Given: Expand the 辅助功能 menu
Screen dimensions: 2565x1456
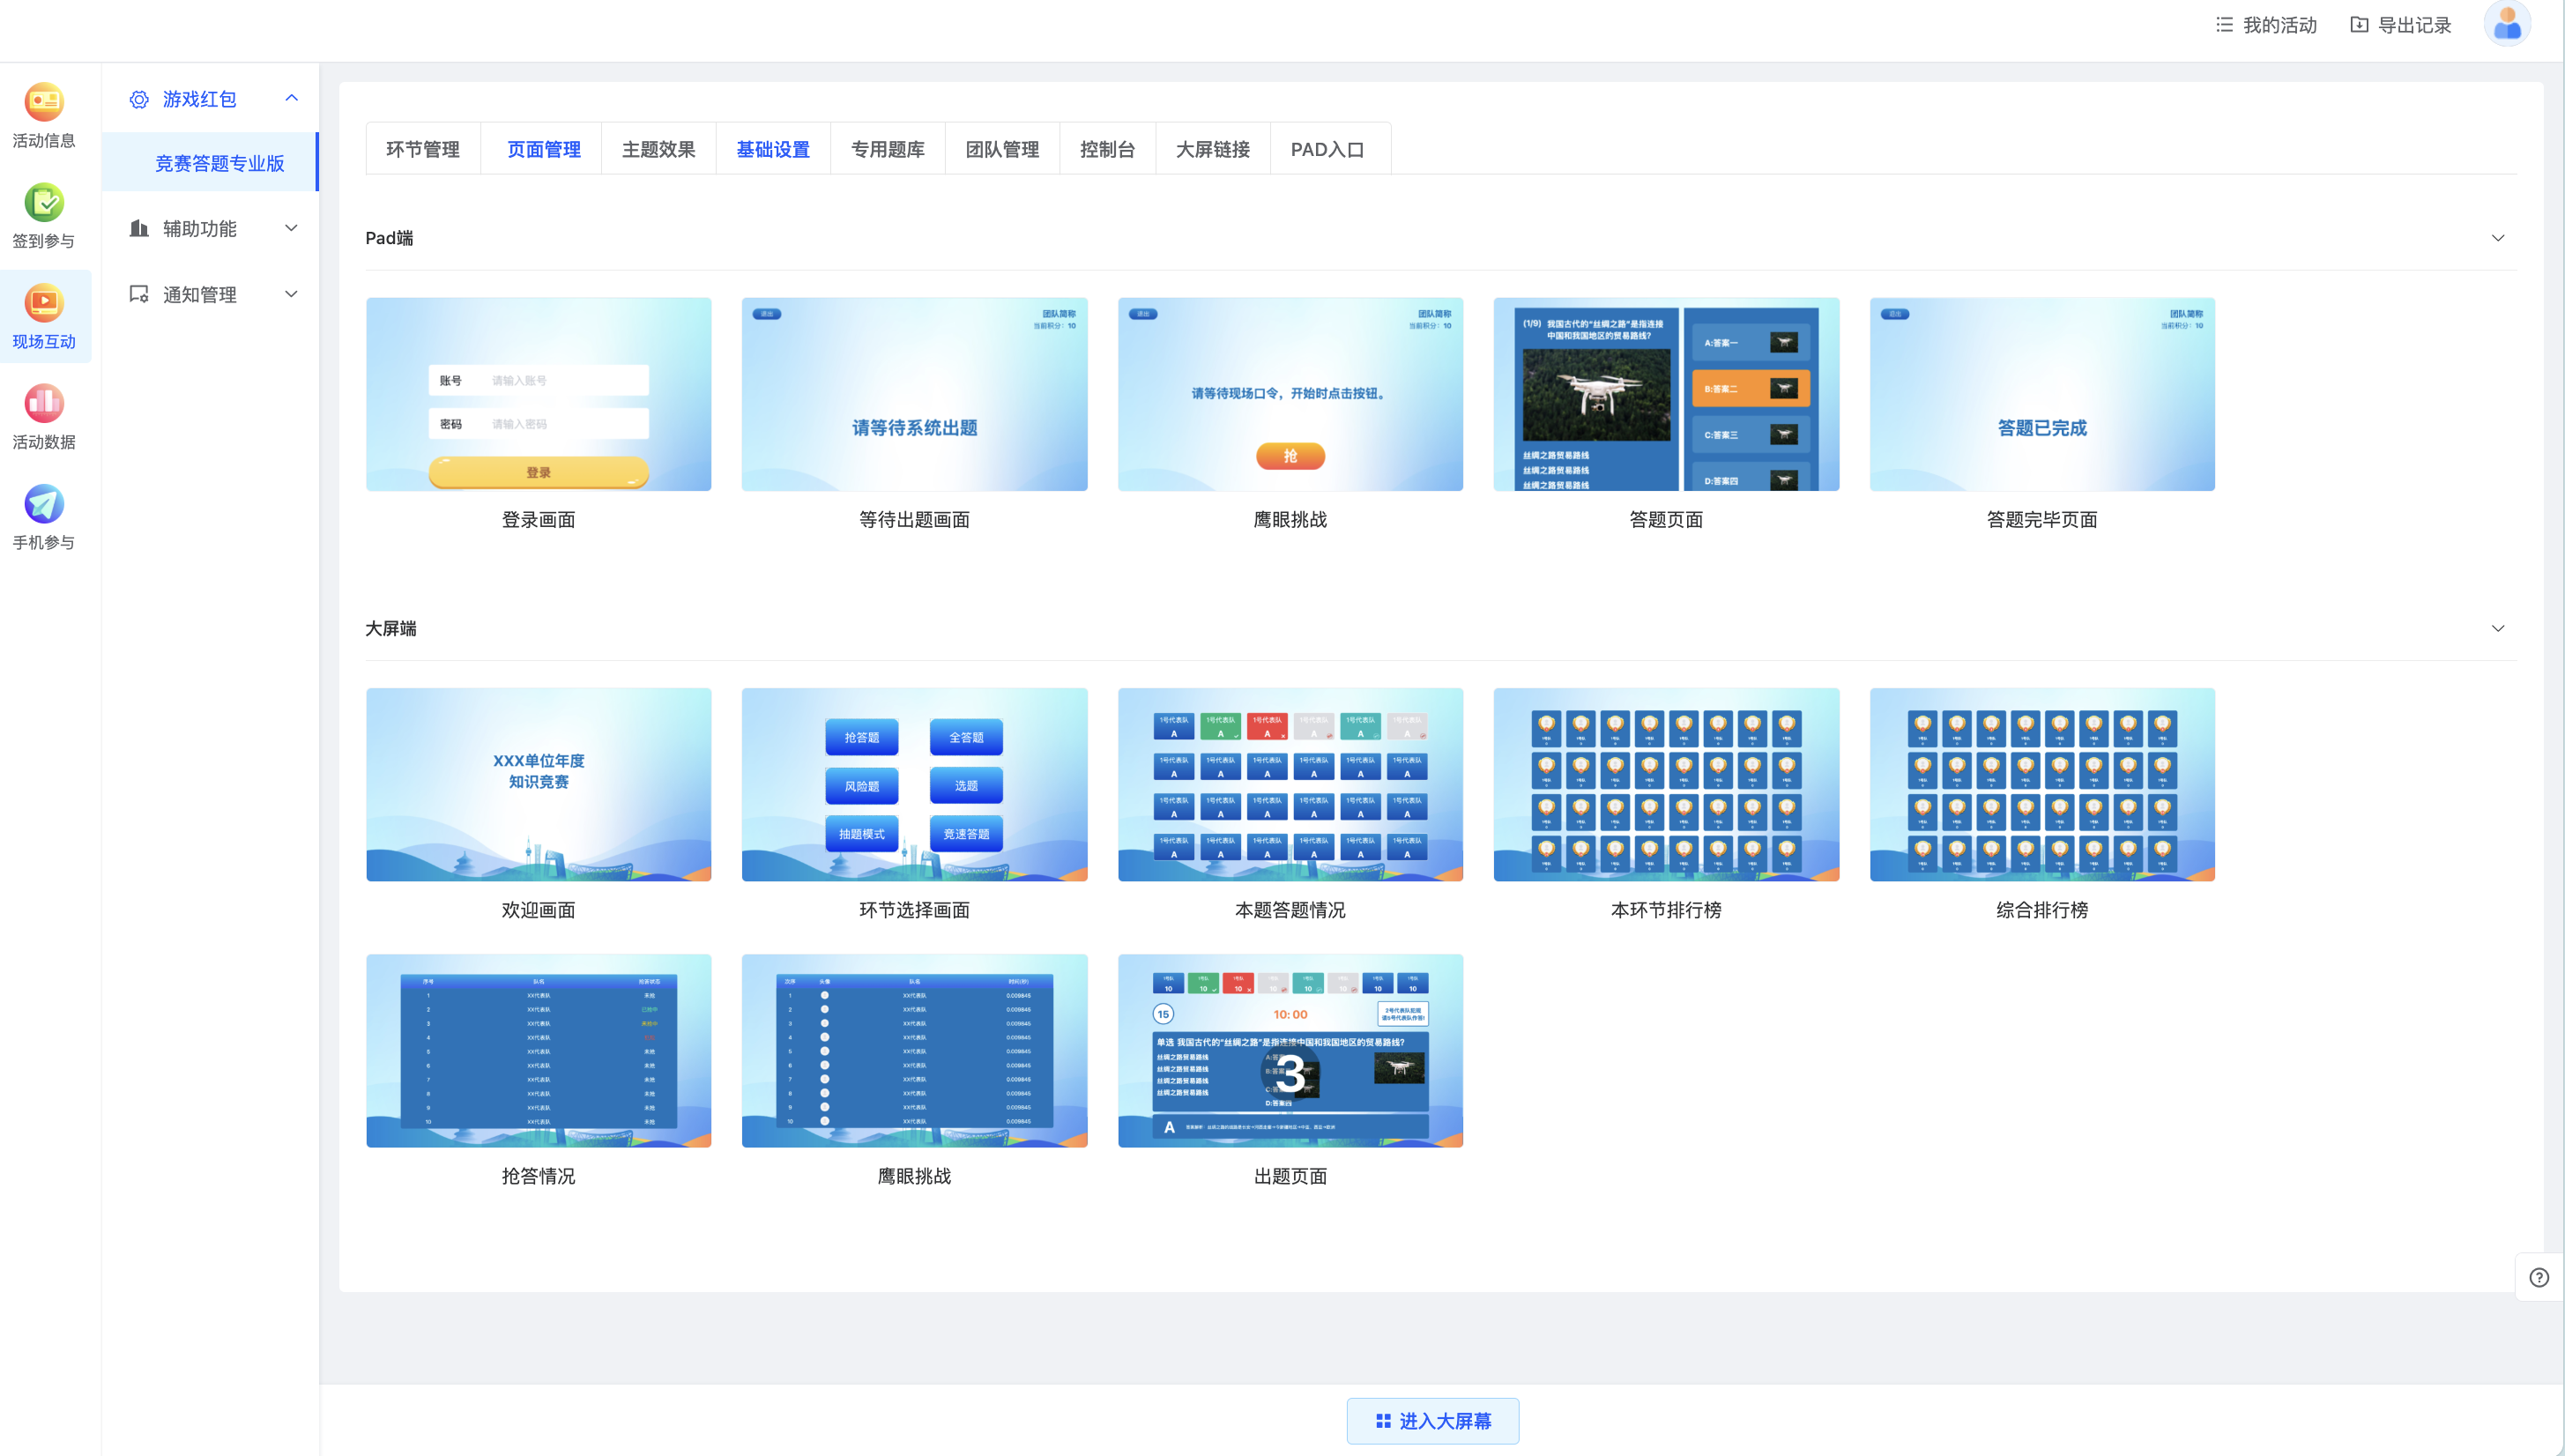Looking at the screenshot, I should tap(210, 228).
